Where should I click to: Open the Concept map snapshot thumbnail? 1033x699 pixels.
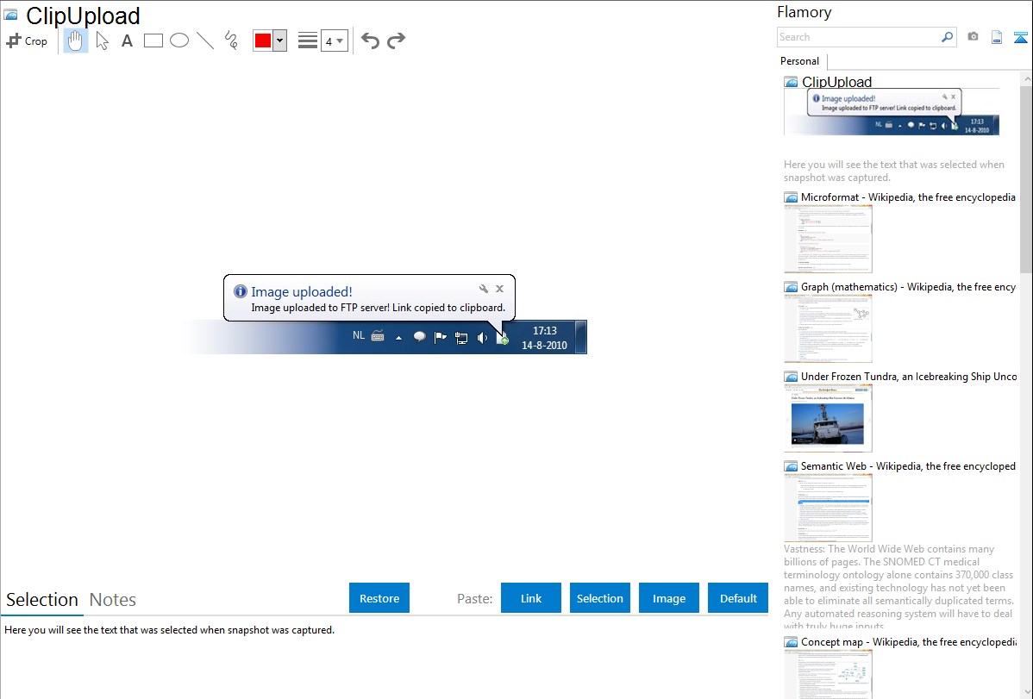coord(828,675)
